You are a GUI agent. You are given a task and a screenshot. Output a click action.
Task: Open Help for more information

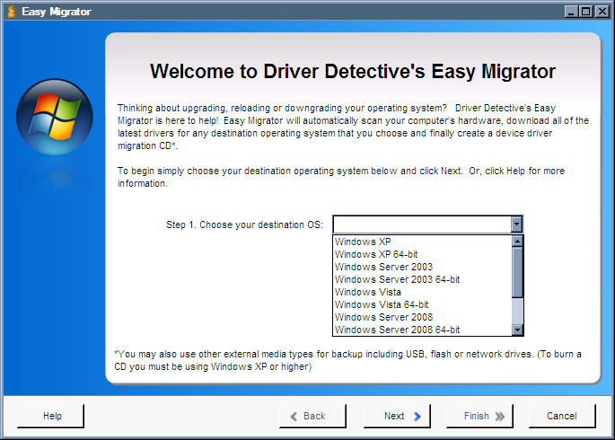click(50, 416)
